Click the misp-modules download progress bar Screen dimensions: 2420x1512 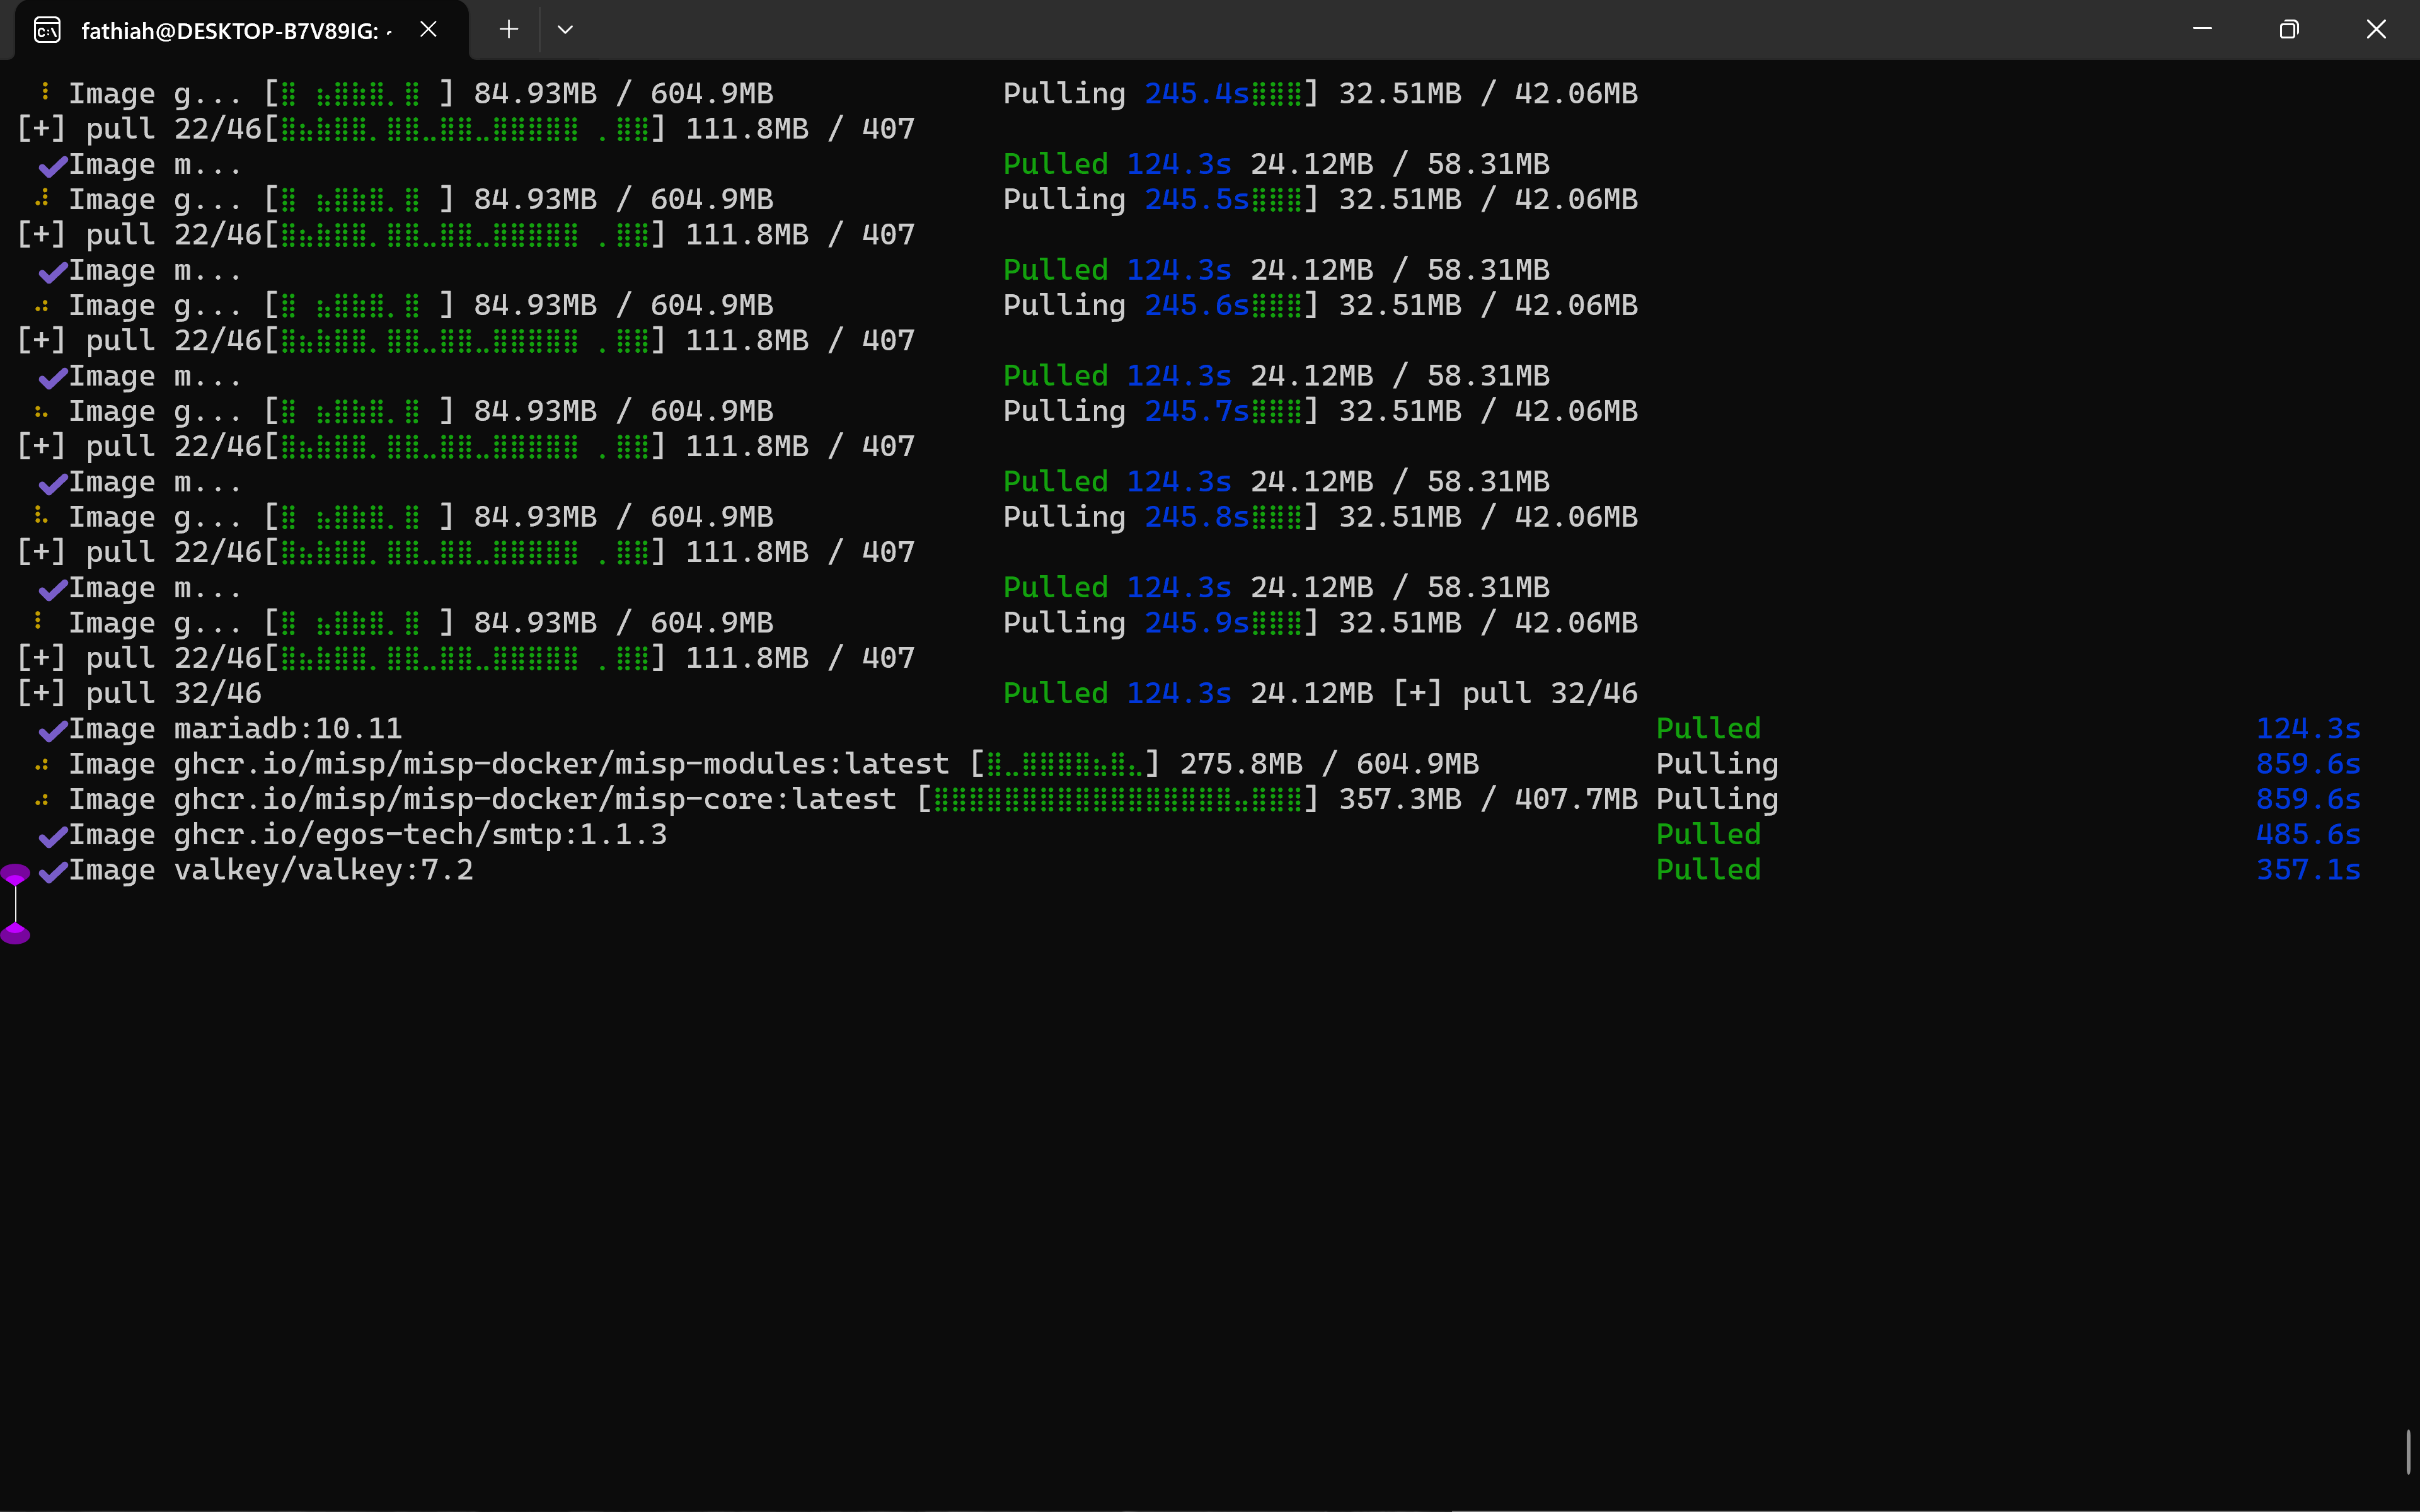click(x=1065, y=764)
